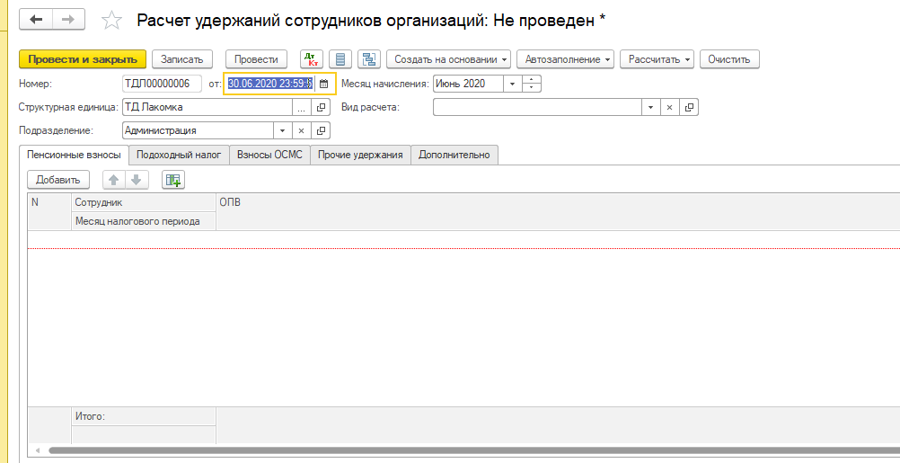
Task: Expand the Автозаполнение menu
Action: coord(565,59)
